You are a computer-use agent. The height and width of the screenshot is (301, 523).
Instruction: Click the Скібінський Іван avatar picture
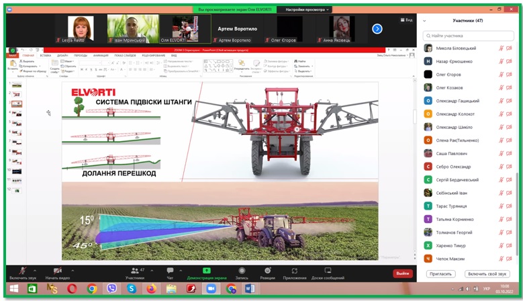428,193
